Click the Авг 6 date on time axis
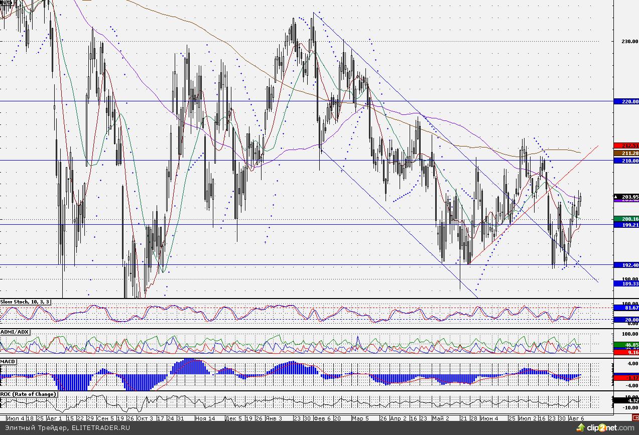 (x=576, y=417)
